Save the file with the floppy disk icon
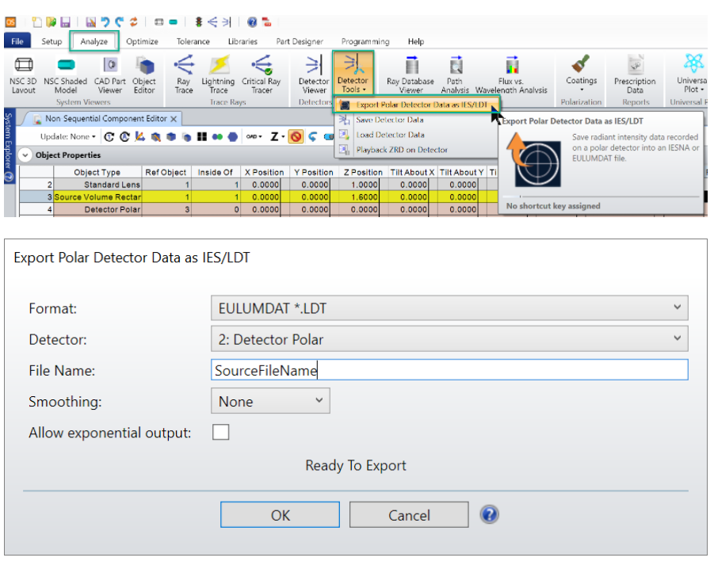This screenshot has height=569, width=714. pos(66,22)
